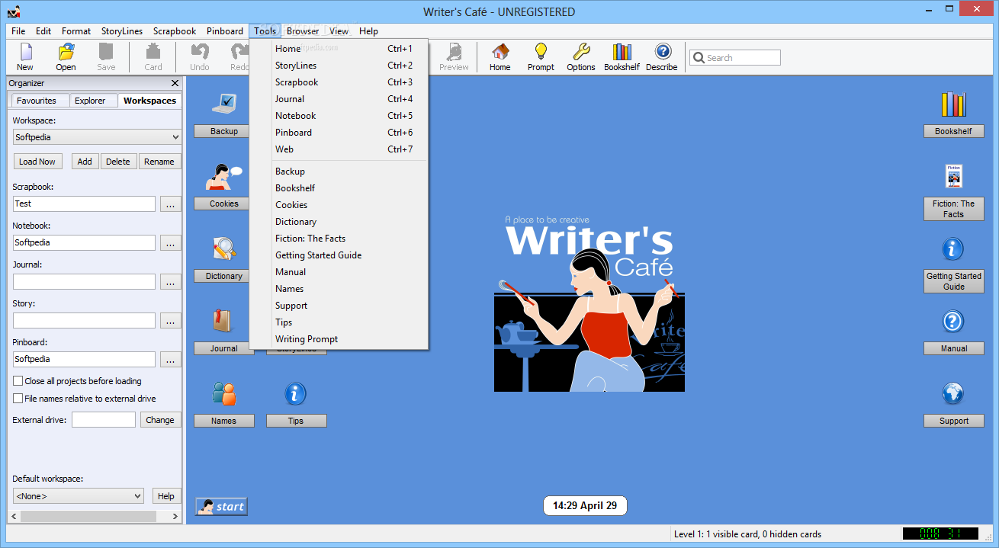Click the Save toolbar icon

point(106,57)
